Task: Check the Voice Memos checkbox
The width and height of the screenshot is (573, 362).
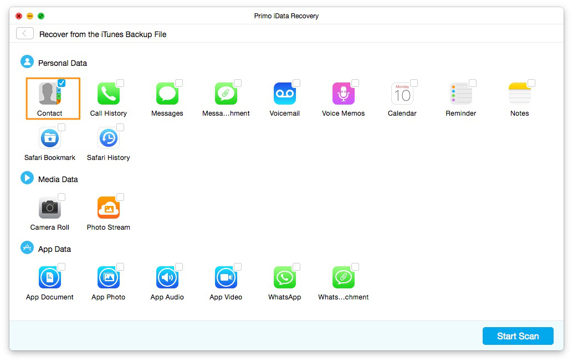Action: (355, 83)
